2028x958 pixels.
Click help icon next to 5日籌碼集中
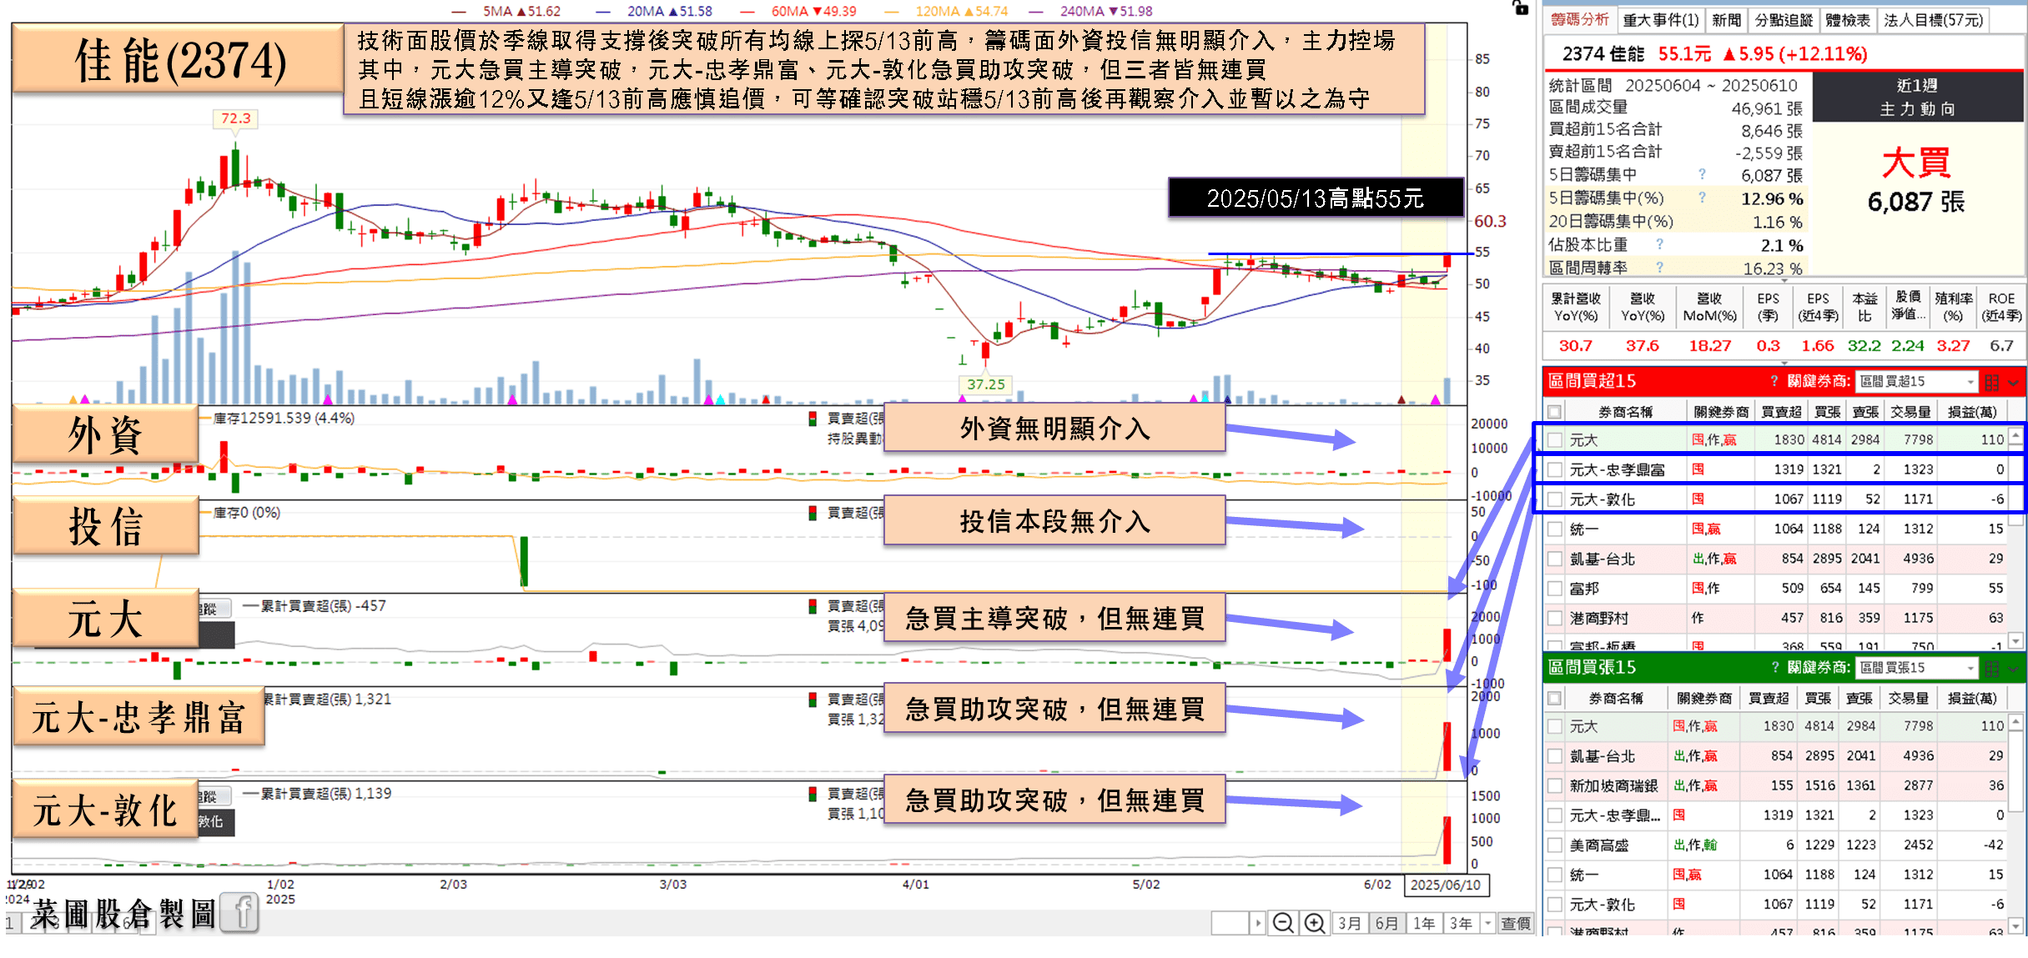point(1702,174)
